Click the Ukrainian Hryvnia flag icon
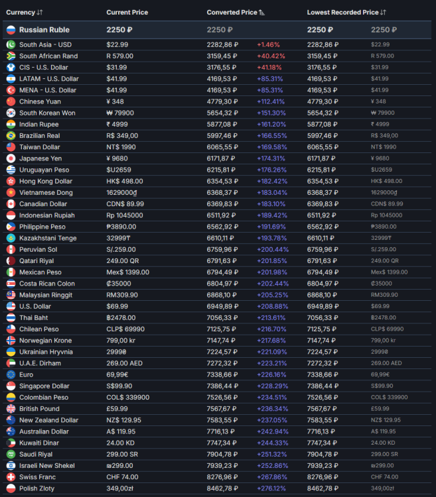This screenshot has height=497, width=436. [10, 352]
